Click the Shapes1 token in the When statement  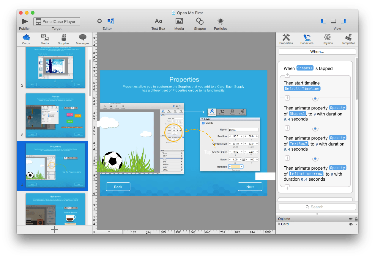click(305, 68)
